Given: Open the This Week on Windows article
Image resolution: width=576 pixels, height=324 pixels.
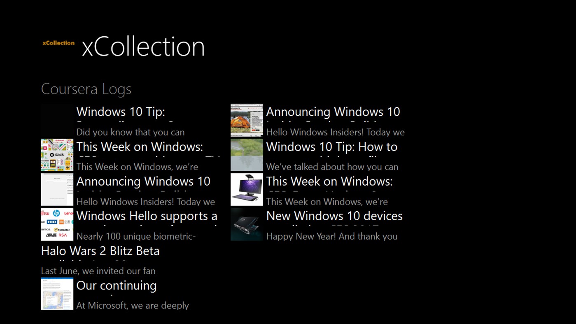Looking at the screenshot, I should [x=139, y=147].
